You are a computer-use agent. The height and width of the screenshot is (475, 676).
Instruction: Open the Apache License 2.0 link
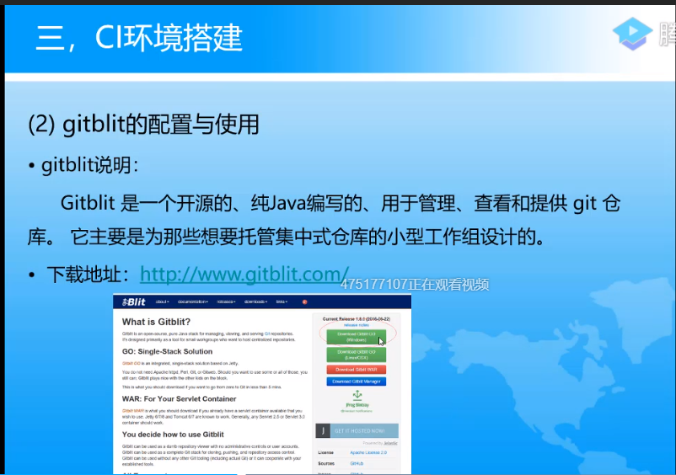pos(368,452)
